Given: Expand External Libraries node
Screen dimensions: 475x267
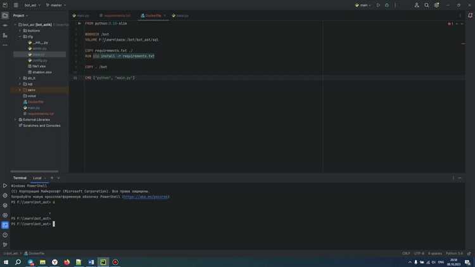Looking at the screenshot, I should [15, 119].
